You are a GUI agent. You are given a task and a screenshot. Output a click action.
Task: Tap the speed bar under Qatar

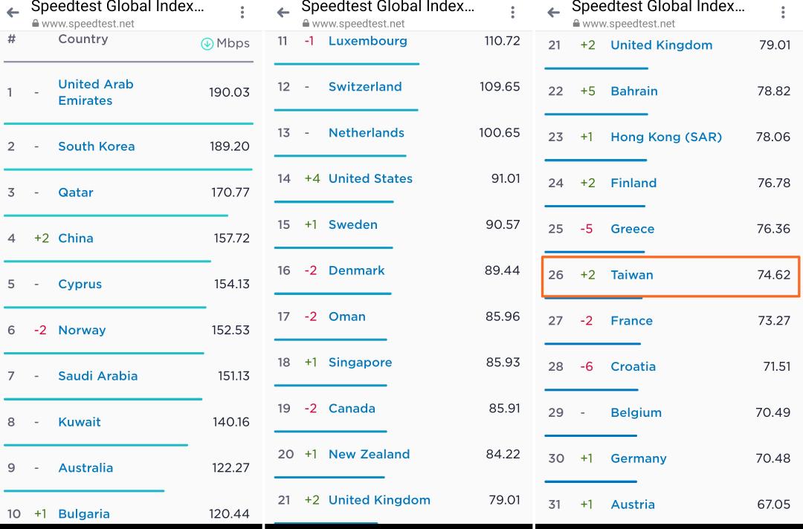click(x=115, y=215)
